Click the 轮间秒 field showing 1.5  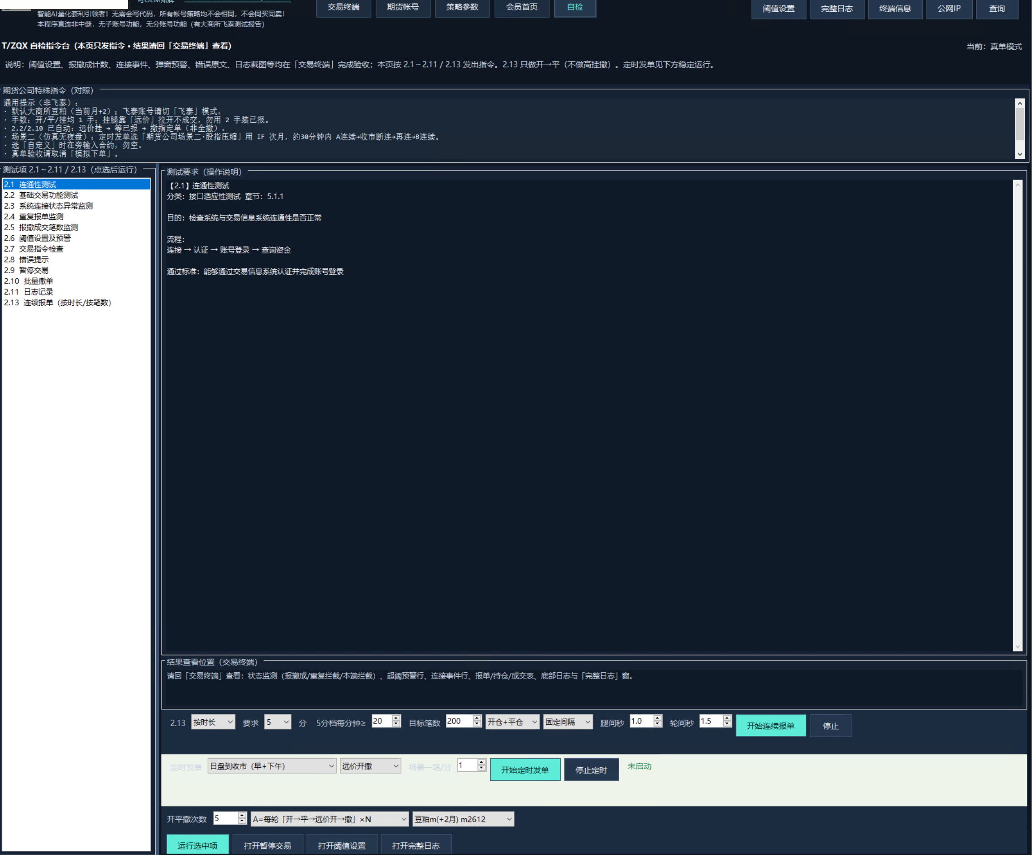click(716, 721)
